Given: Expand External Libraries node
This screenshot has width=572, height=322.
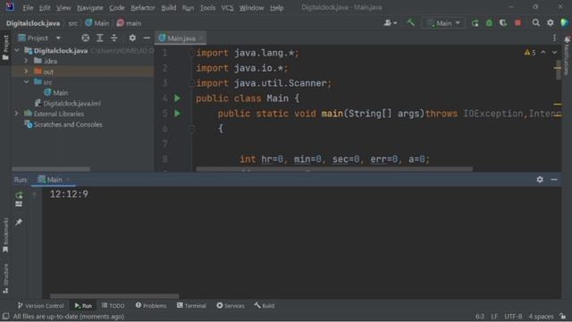Looking at the screenshot, I should pyautogui.click(x=17, y=114).
